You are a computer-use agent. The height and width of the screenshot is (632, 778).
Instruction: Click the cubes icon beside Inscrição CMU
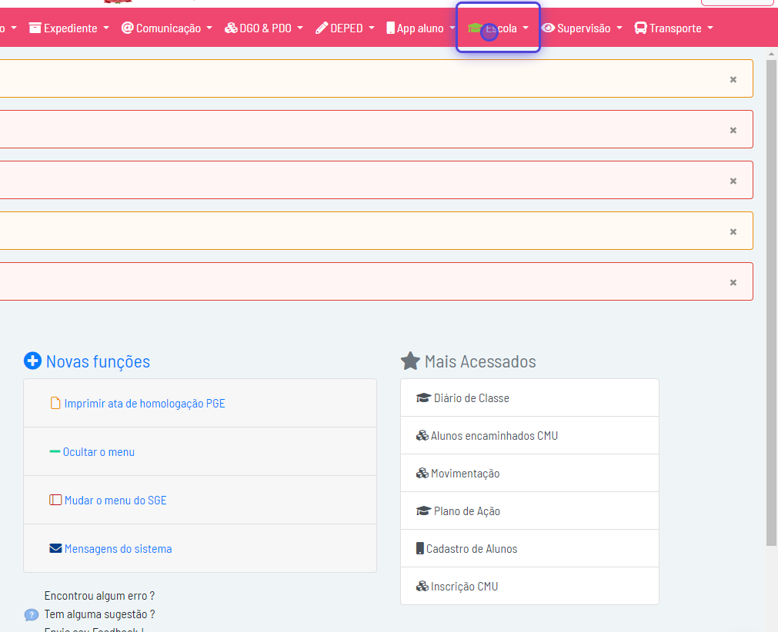coord(422,586)
